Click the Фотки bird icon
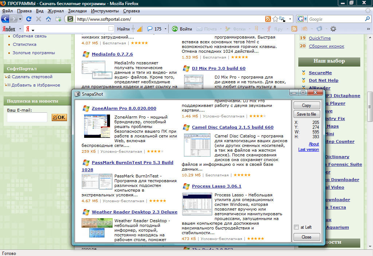 [x=228, y=29]
